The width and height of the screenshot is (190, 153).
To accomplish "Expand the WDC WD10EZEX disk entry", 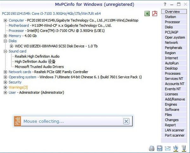I will [11, 46].
